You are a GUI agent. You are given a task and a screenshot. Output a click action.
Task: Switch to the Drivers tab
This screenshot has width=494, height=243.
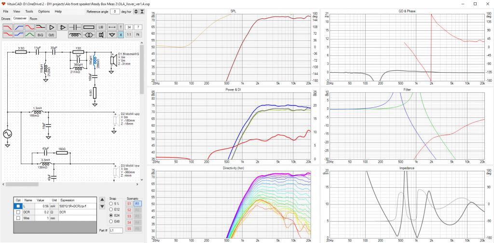pyautogui.click(x=6, y=19)
